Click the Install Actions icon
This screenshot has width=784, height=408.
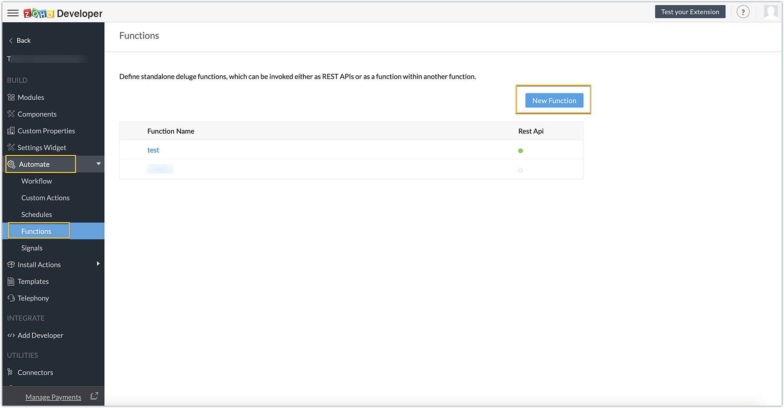11,265
